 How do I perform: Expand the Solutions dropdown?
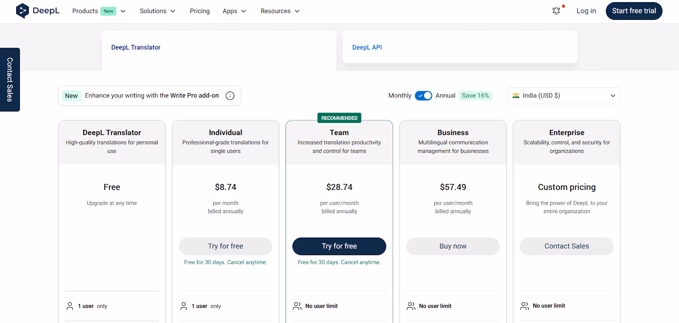[157, 11]
